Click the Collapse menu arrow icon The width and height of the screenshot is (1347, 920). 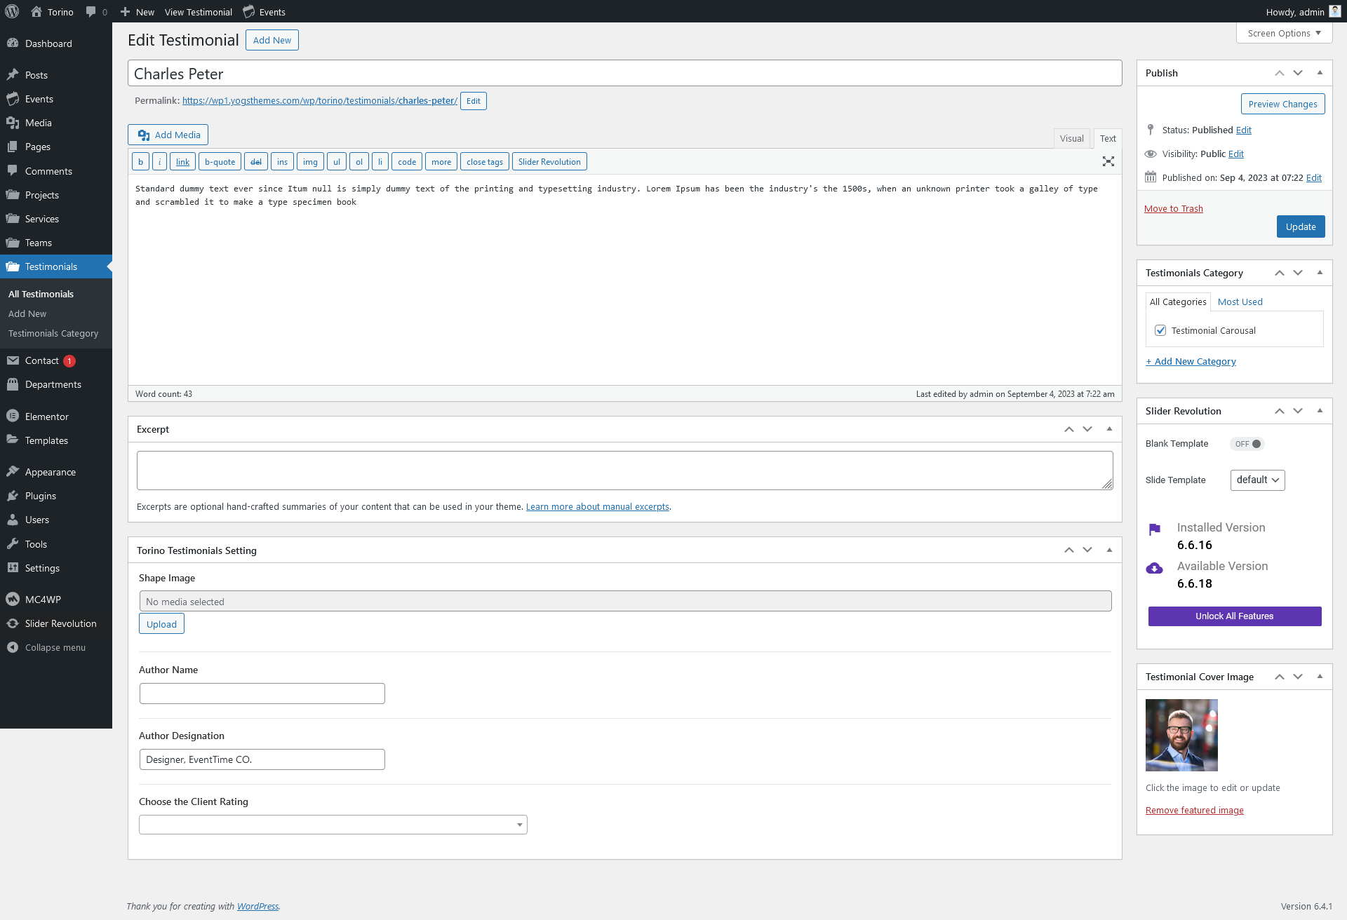coord(13,647)
